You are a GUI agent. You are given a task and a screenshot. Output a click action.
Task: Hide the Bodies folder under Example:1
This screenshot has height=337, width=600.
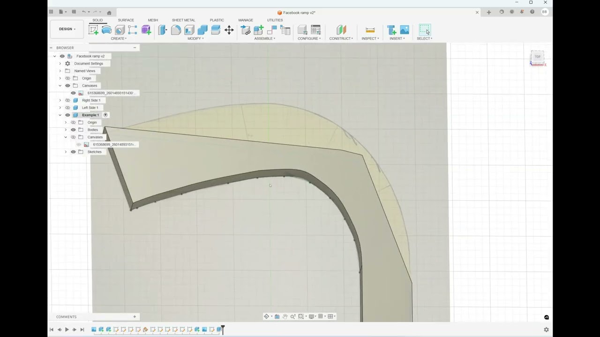pyautogui.click(x=73, y=130)
